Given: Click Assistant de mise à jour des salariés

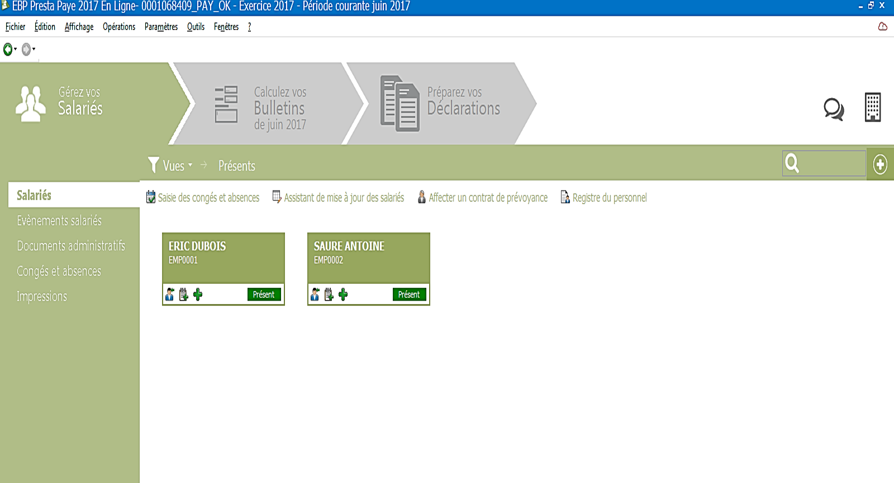Looking at the screenshot, I should coord(344,197).
